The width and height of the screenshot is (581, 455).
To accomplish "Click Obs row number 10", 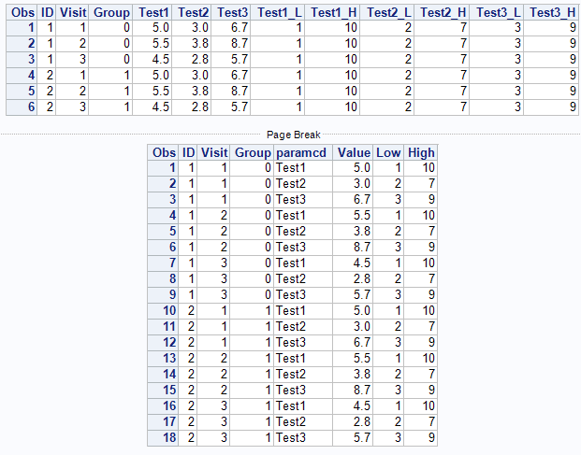I will pos(164,310).
